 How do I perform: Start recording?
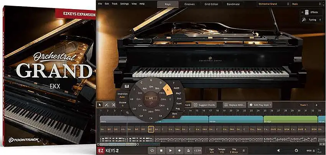(x=179, y=151)
